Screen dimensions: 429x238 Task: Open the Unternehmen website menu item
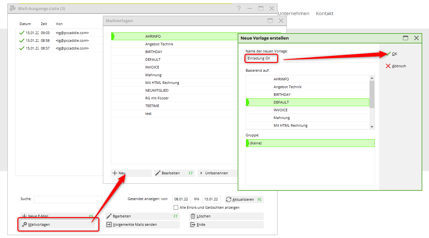294,14
